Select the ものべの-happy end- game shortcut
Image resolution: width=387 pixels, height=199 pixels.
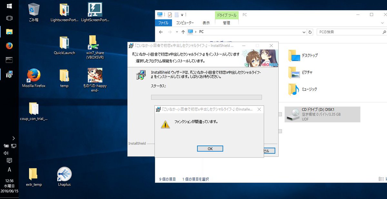pyautogui.click(x=95, y=80)
